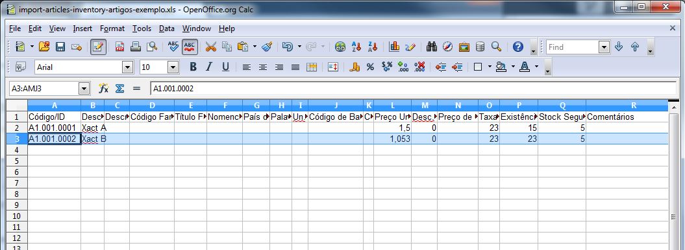685x250 pixels.
Task: Add a decimal place
Action: point(403,67)
